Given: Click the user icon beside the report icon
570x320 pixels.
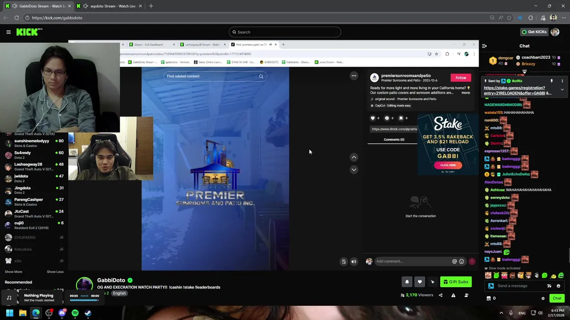Looking at the screenshot, I should (466, 295).
